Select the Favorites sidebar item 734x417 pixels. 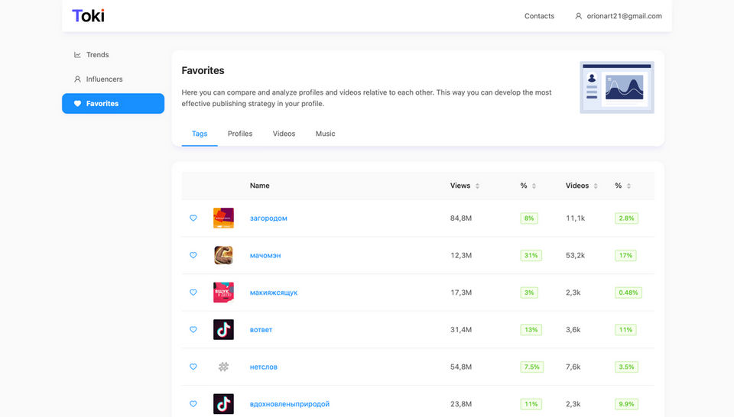click(113, 103)
